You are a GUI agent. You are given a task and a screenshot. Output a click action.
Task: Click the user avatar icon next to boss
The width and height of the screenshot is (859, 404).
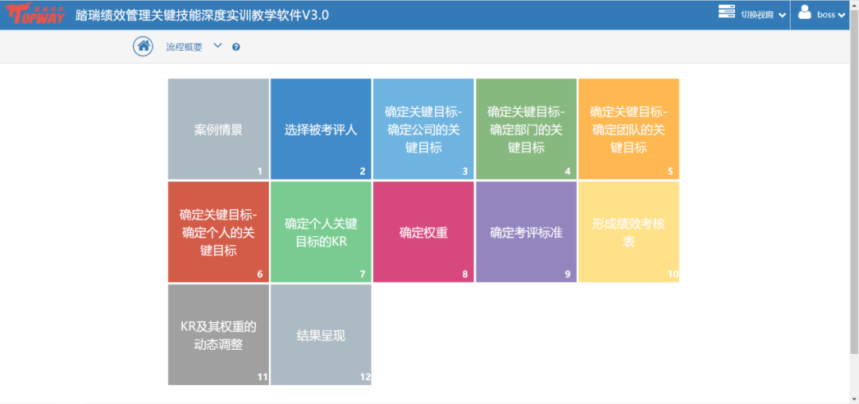(x=804, y=13)
